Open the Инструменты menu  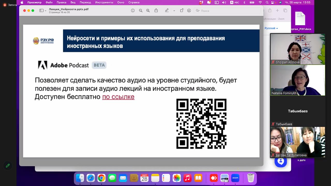pos(104,2)
